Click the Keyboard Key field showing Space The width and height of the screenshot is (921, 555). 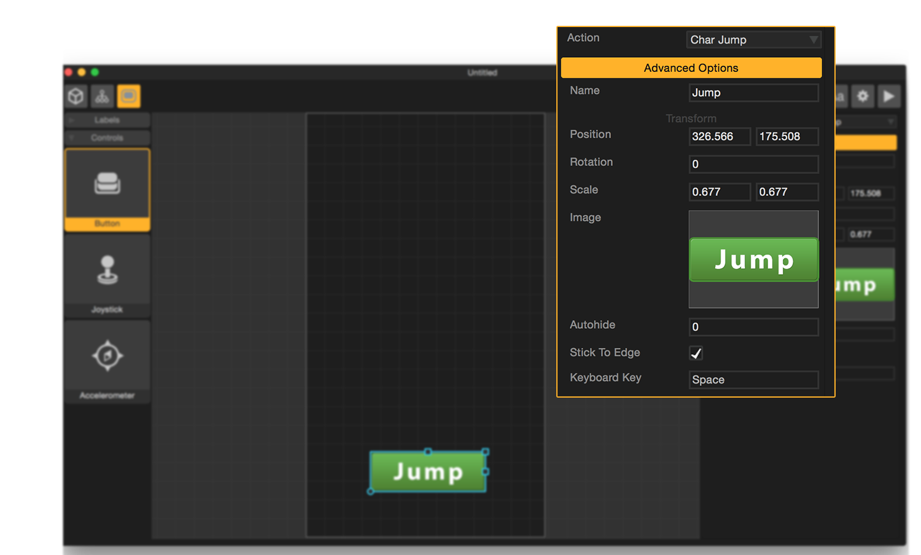(753, 380)
